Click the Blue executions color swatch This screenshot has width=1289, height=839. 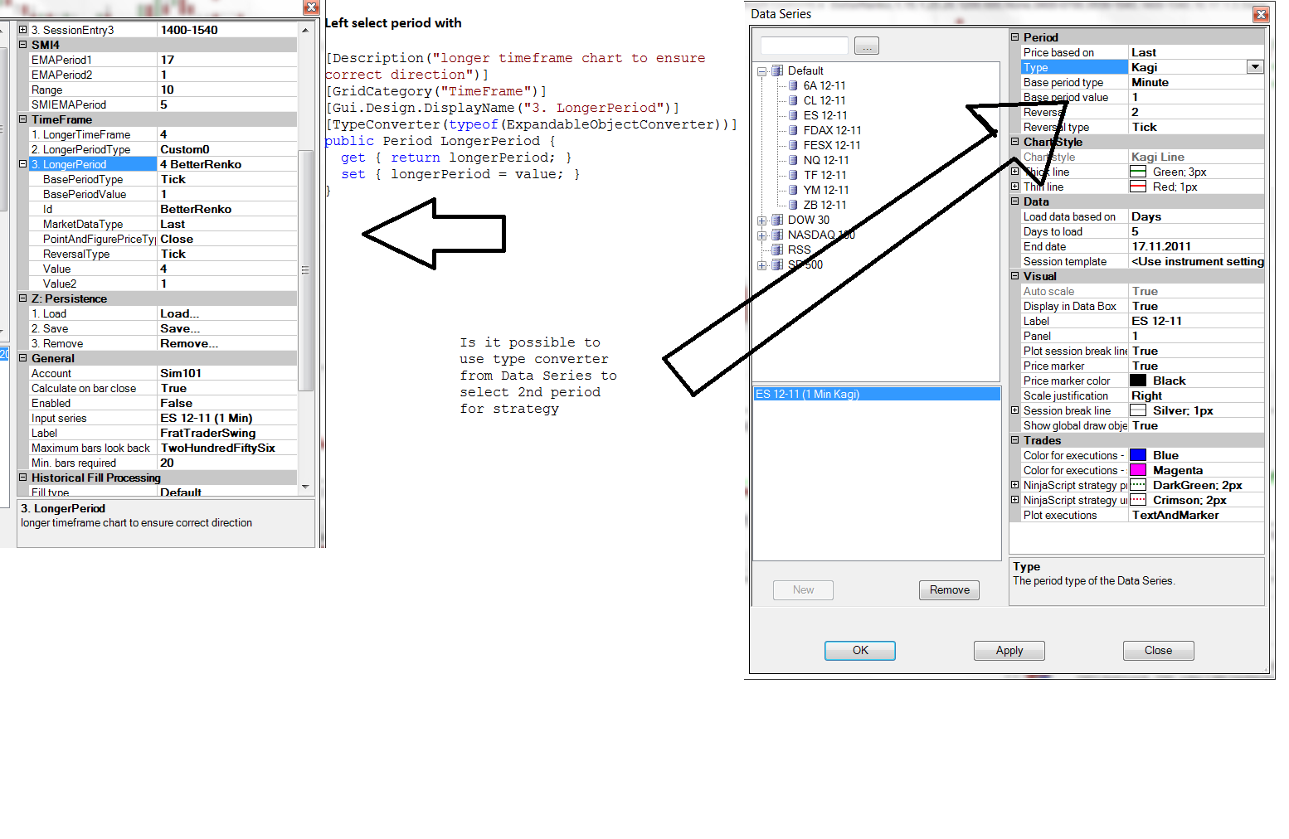coord(1138,455)
